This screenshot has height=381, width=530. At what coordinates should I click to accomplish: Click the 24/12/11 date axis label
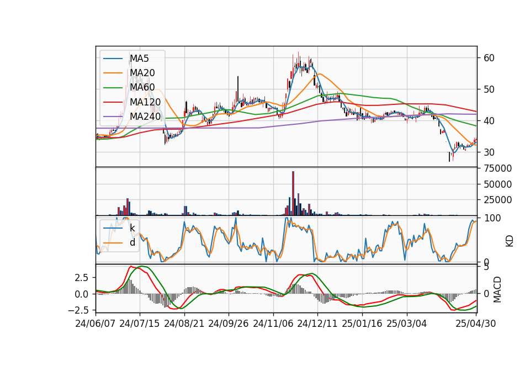tap(317, 324)
